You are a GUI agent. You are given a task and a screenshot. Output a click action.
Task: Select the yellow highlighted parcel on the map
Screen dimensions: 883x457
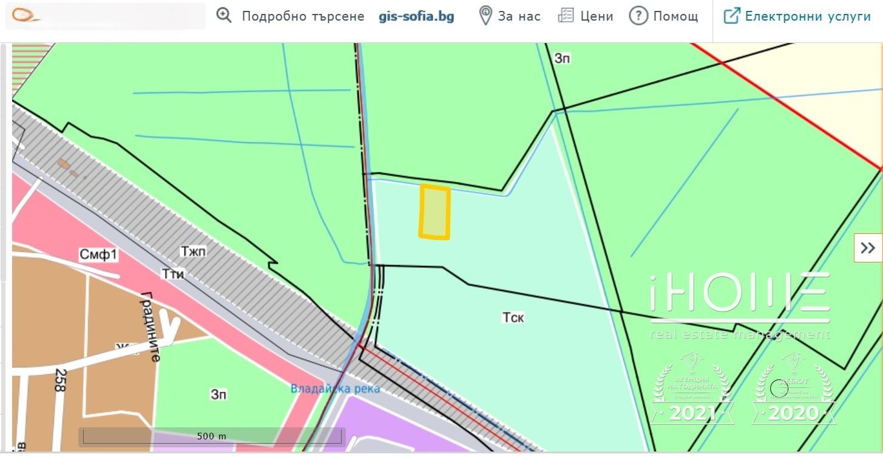coord(435,212)
